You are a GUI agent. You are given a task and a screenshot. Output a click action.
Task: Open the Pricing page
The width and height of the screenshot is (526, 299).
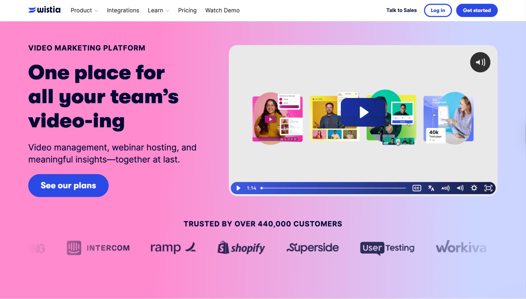tap(187, 10)
